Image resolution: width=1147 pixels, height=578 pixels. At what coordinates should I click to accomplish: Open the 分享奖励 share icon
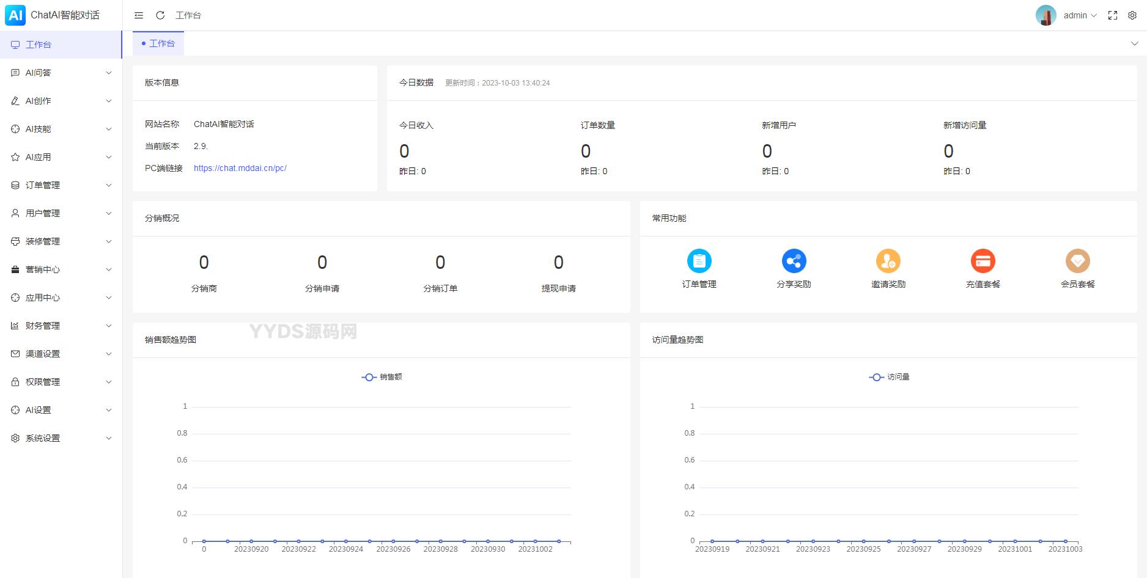point(794,261)
